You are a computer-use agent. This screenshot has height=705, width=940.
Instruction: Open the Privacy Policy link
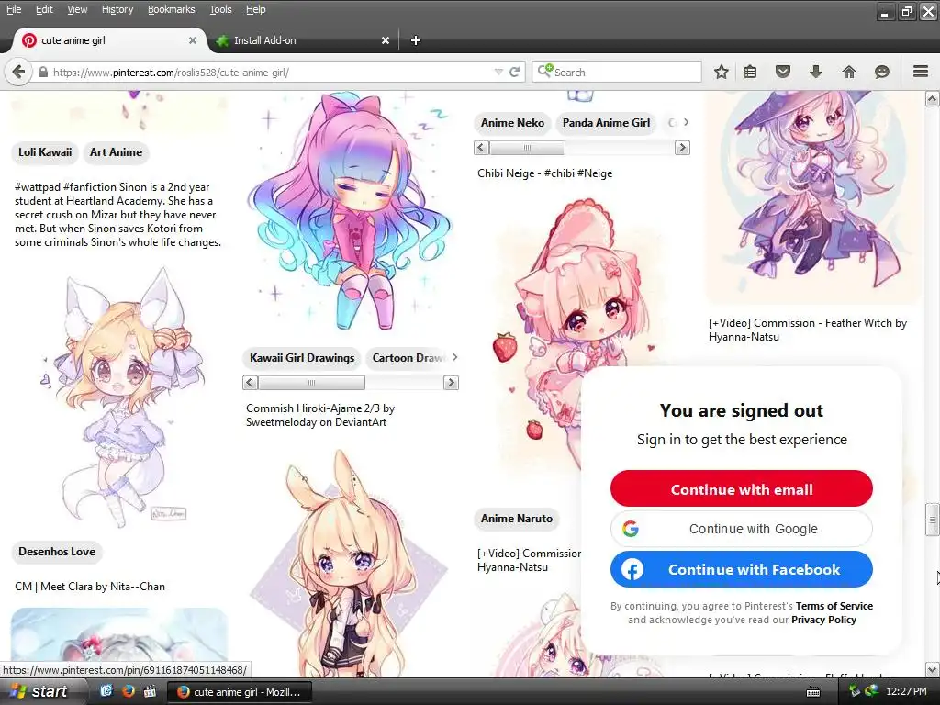click(823, 620)
